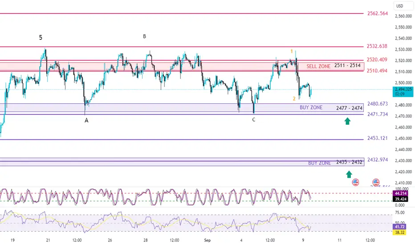This screenshot has width=415, height=245.
Task: Select the green up arrow under 2432 buy zone
Action: [349, 174]
